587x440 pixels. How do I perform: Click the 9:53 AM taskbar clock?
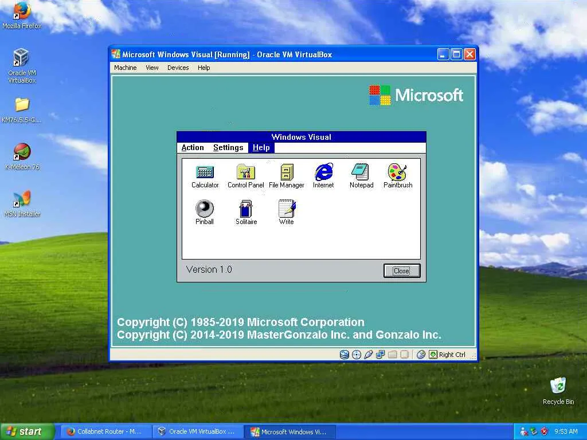tap(566, 431)
